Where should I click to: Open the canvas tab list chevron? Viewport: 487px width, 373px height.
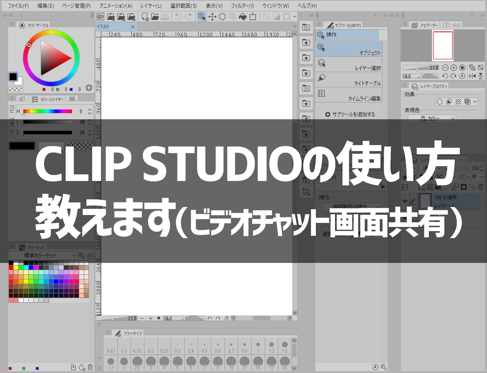[295, 27]
